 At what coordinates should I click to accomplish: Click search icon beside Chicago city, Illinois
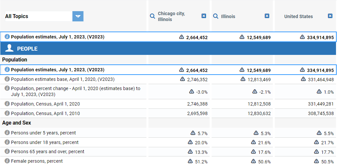click(152, 16)
